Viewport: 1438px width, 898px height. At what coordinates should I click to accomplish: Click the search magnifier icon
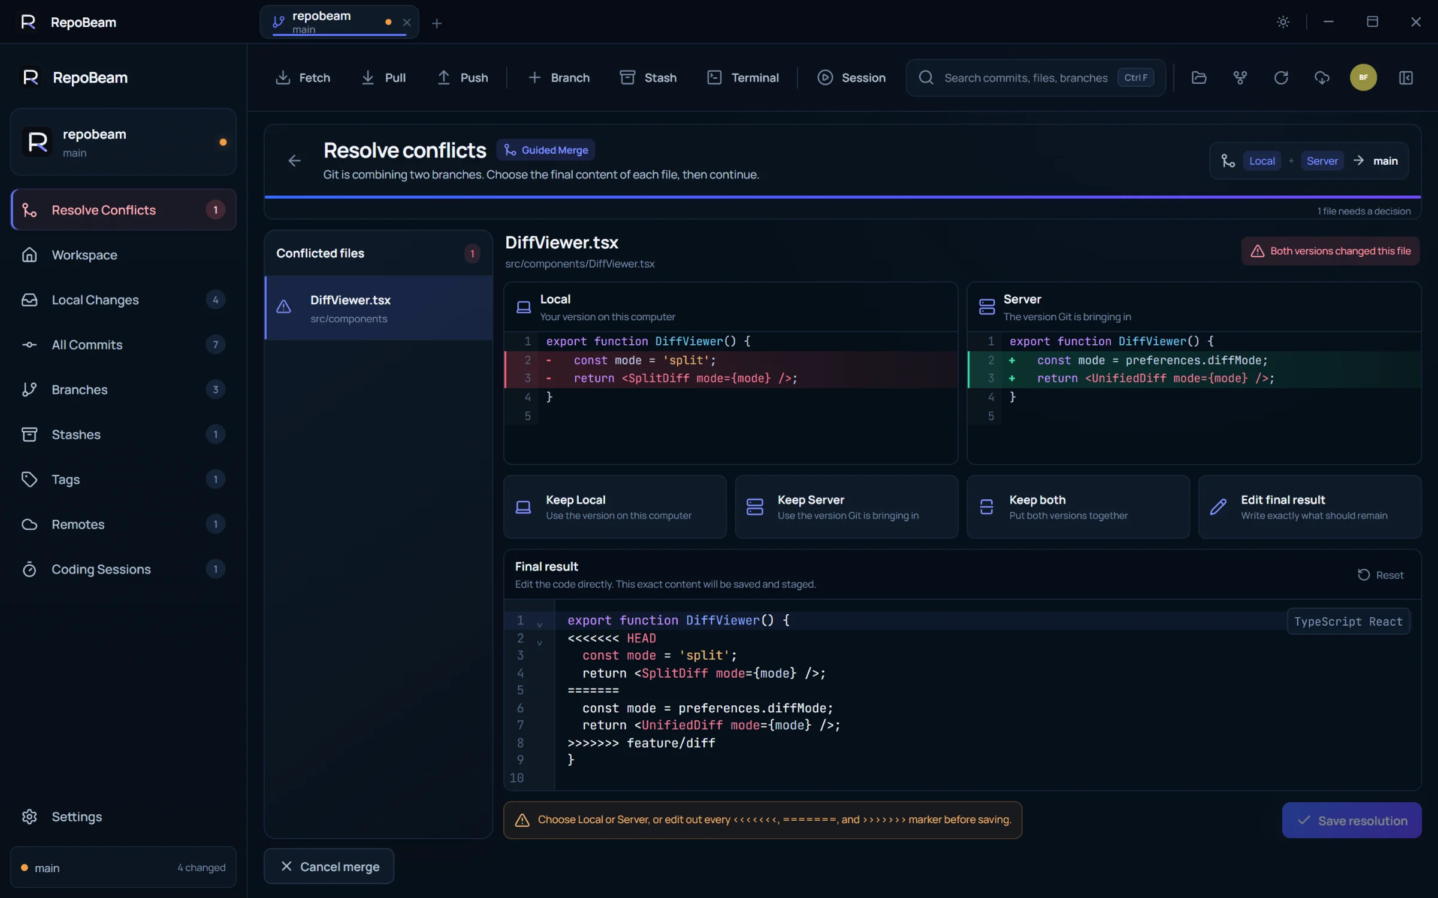(x=926, y=77)
